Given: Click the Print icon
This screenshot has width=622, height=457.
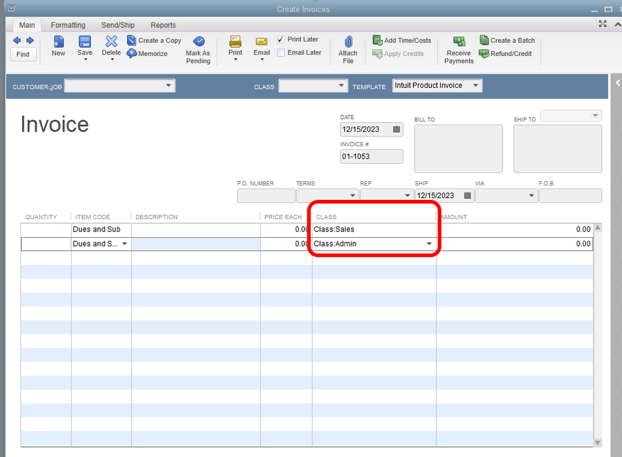Looking at the screenshot, I should [x=235, y=42].
